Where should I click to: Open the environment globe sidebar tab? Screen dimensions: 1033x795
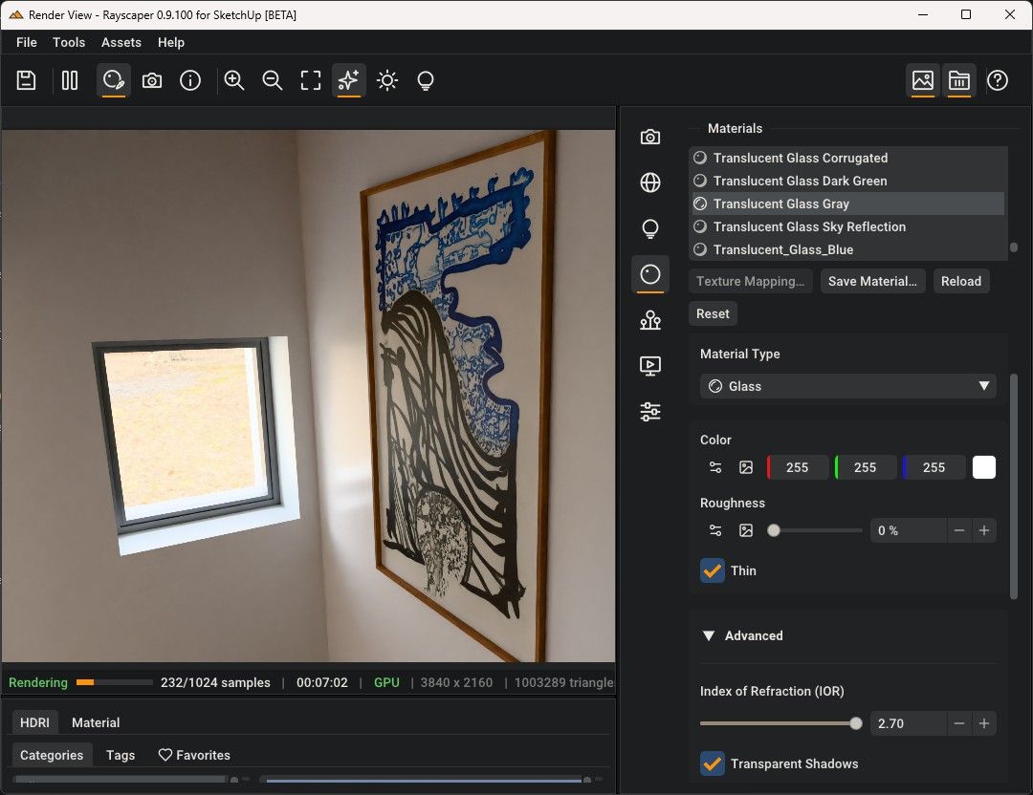(650, 183)
